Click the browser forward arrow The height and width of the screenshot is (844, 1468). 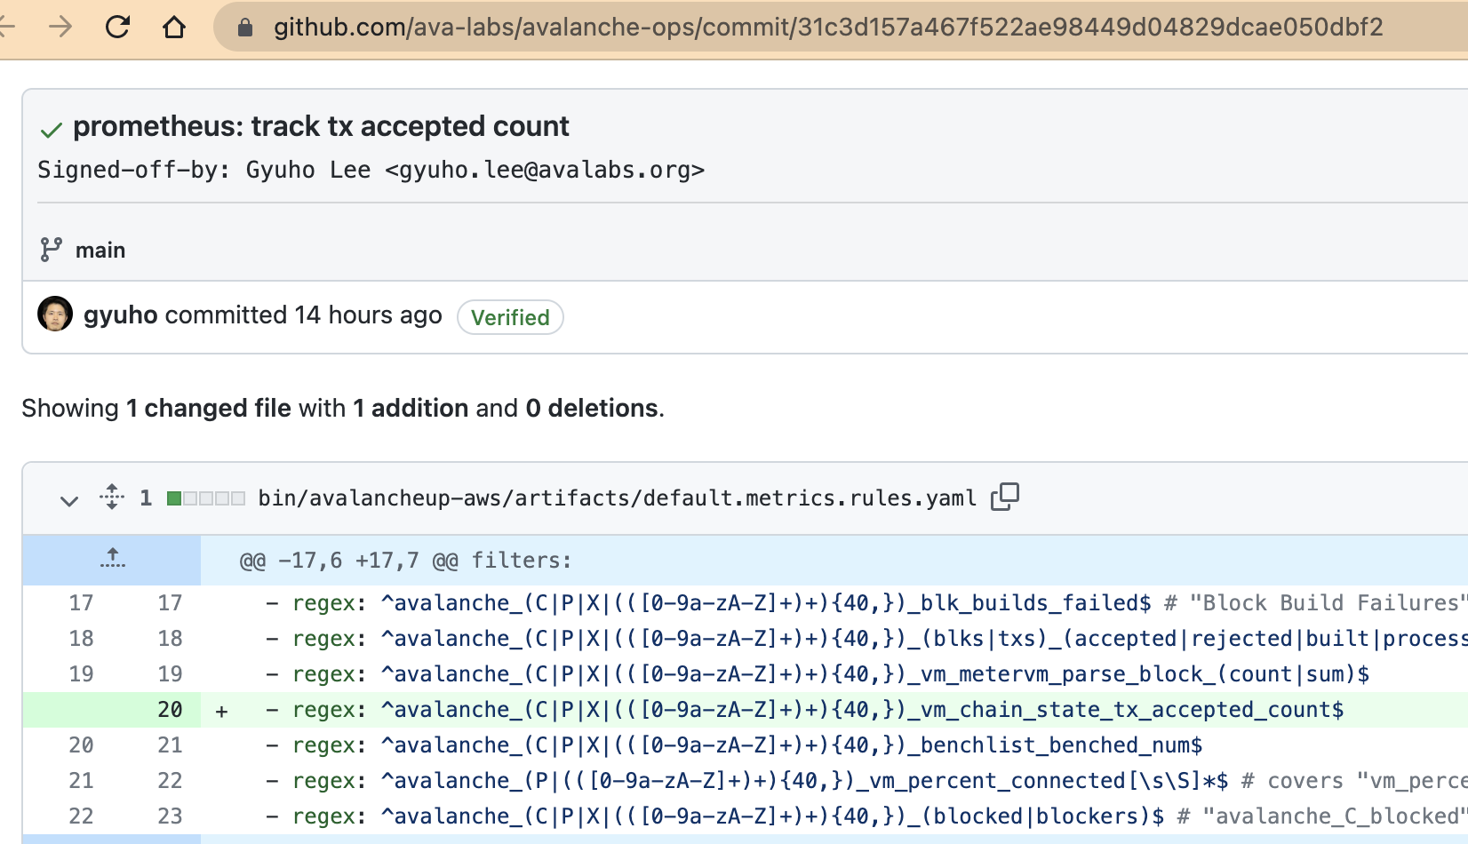coord(60,28)
